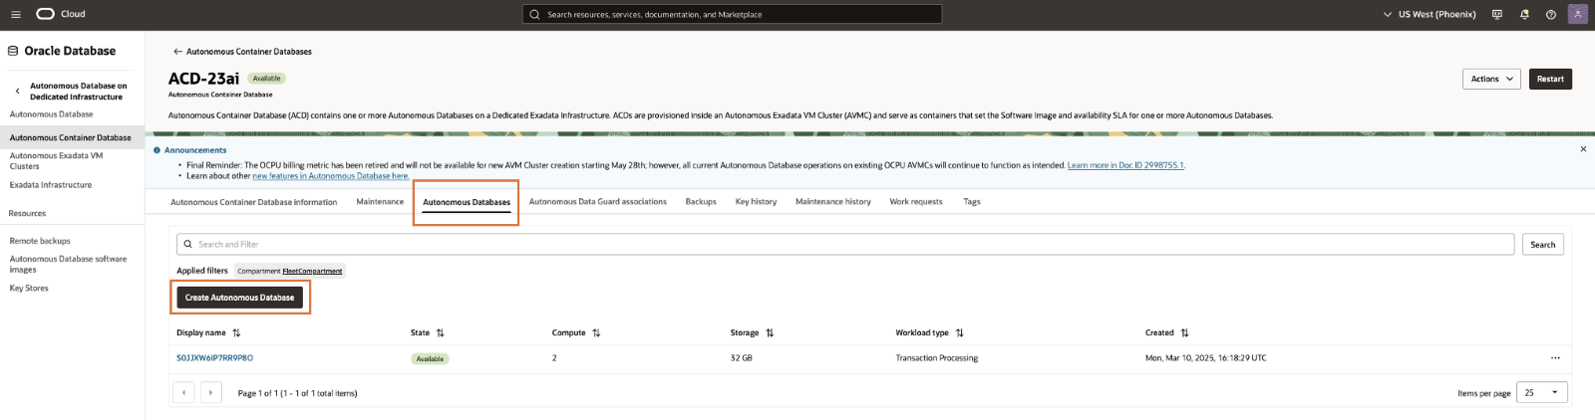Open the Actions dropdown
This screenshot has width=1595, height=420.
[1491, 79]
